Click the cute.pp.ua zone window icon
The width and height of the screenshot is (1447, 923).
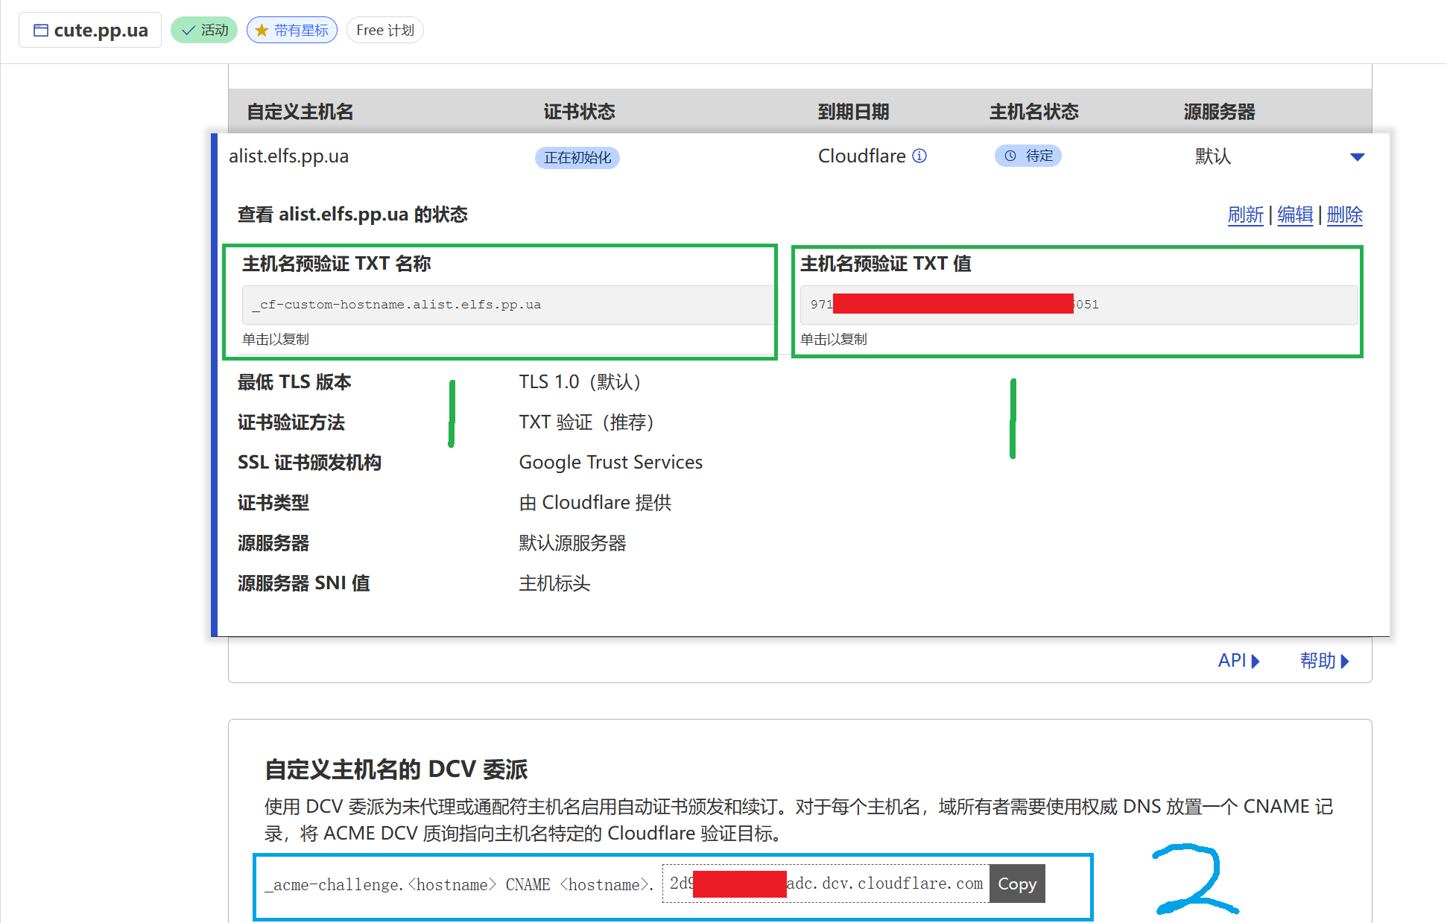41,30
